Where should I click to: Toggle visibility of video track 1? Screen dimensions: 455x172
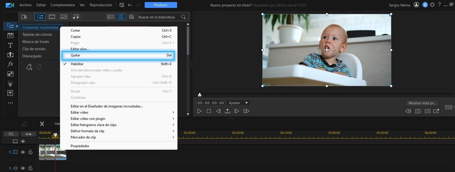[x=23, y=152]
